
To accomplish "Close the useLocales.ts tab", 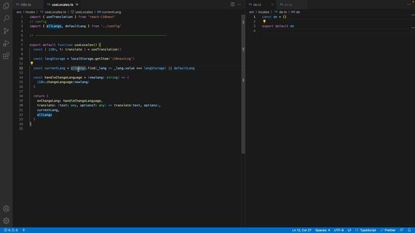I will coord(77,5).
